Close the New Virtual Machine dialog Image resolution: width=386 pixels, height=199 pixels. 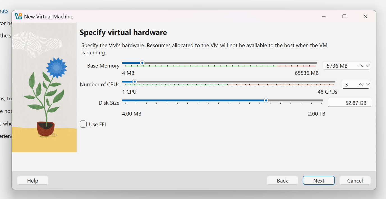click(x=365, y=16)
